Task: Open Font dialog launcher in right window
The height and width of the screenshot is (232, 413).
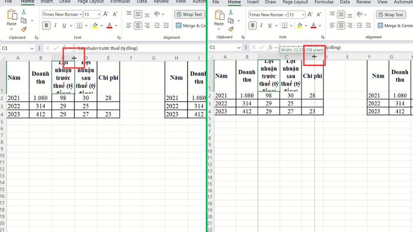Action: (x=323, y=37)
